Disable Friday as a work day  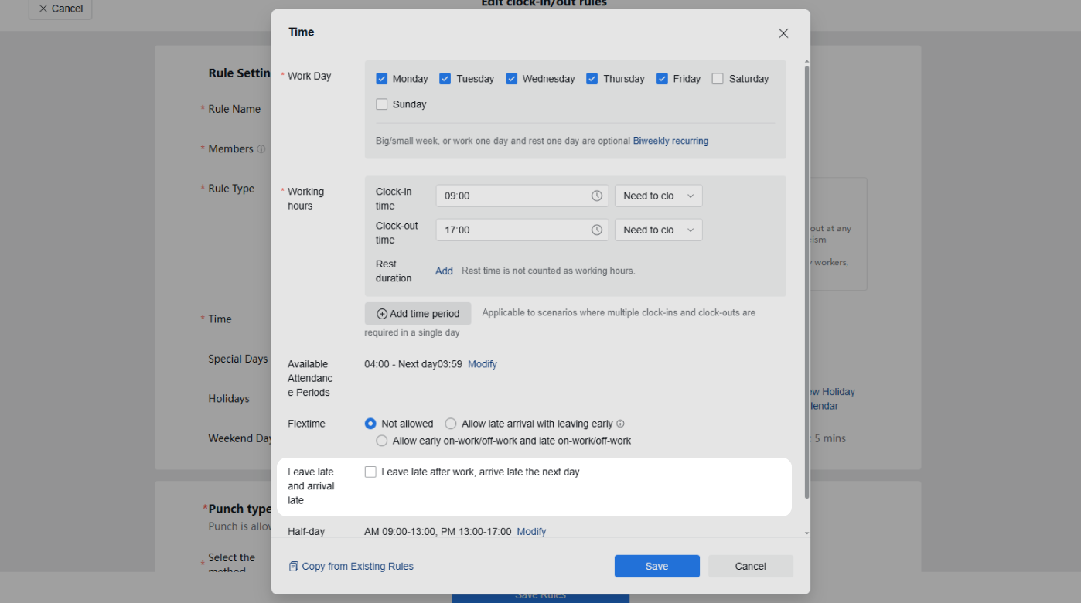[x=662, y=79]
